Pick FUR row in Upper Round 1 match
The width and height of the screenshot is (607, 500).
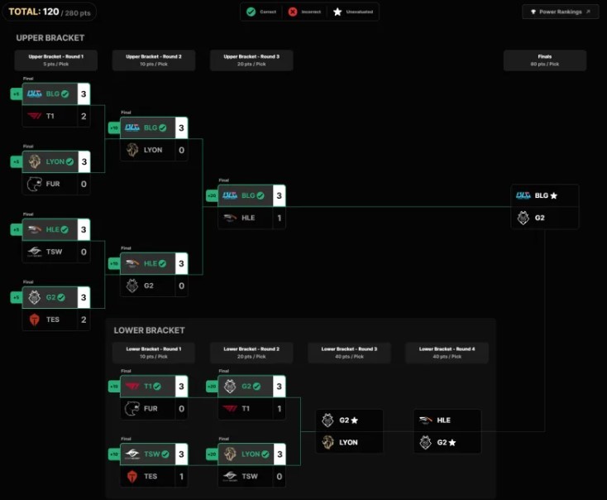click(56, 184)
